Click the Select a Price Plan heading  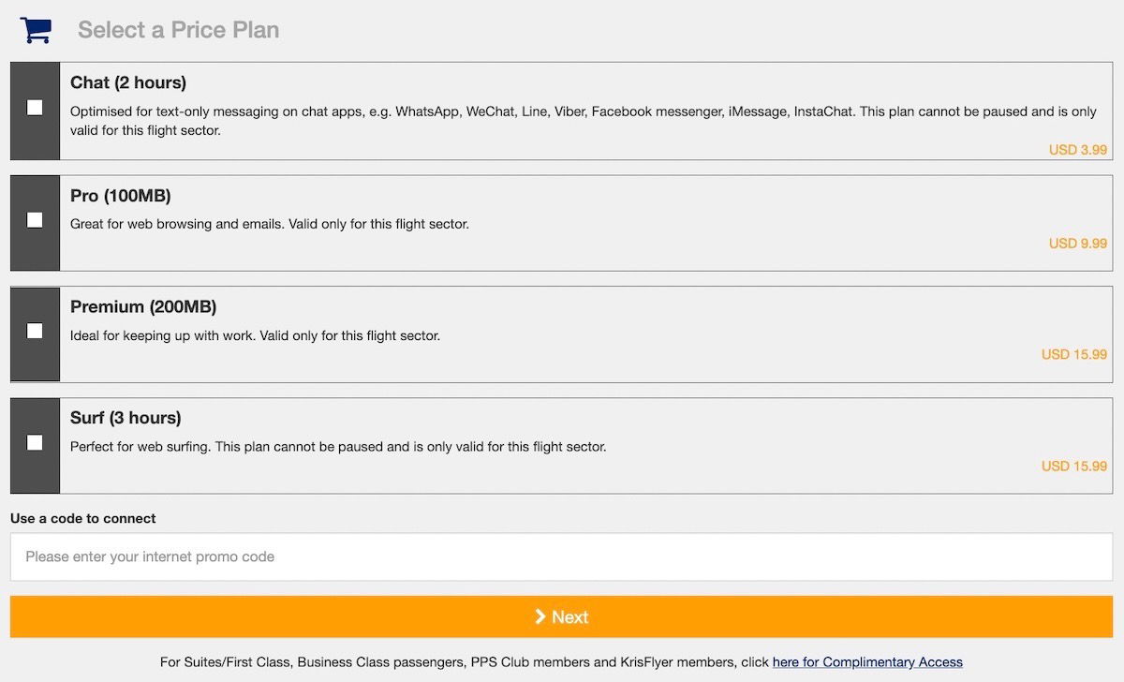[179, 30]
